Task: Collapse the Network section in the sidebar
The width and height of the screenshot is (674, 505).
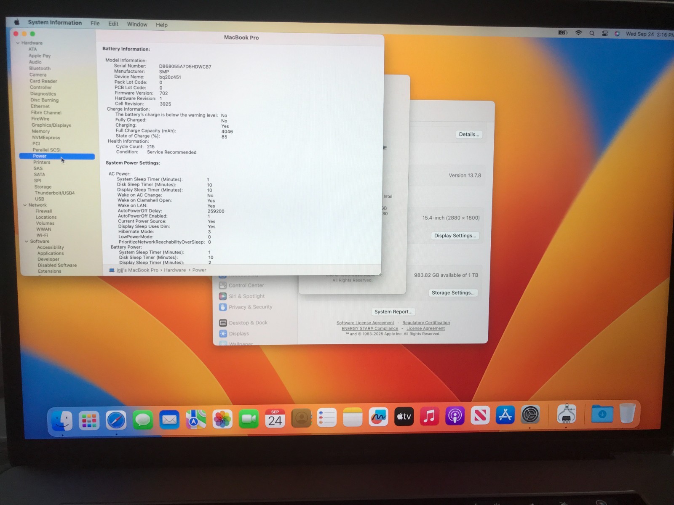Action: pos(25,205)
